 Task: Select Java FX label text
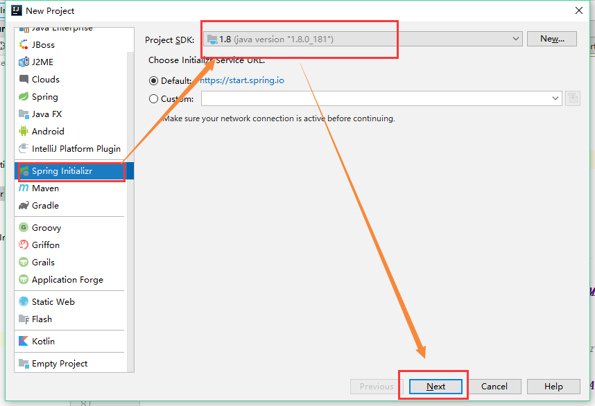(x=46, y=114)
